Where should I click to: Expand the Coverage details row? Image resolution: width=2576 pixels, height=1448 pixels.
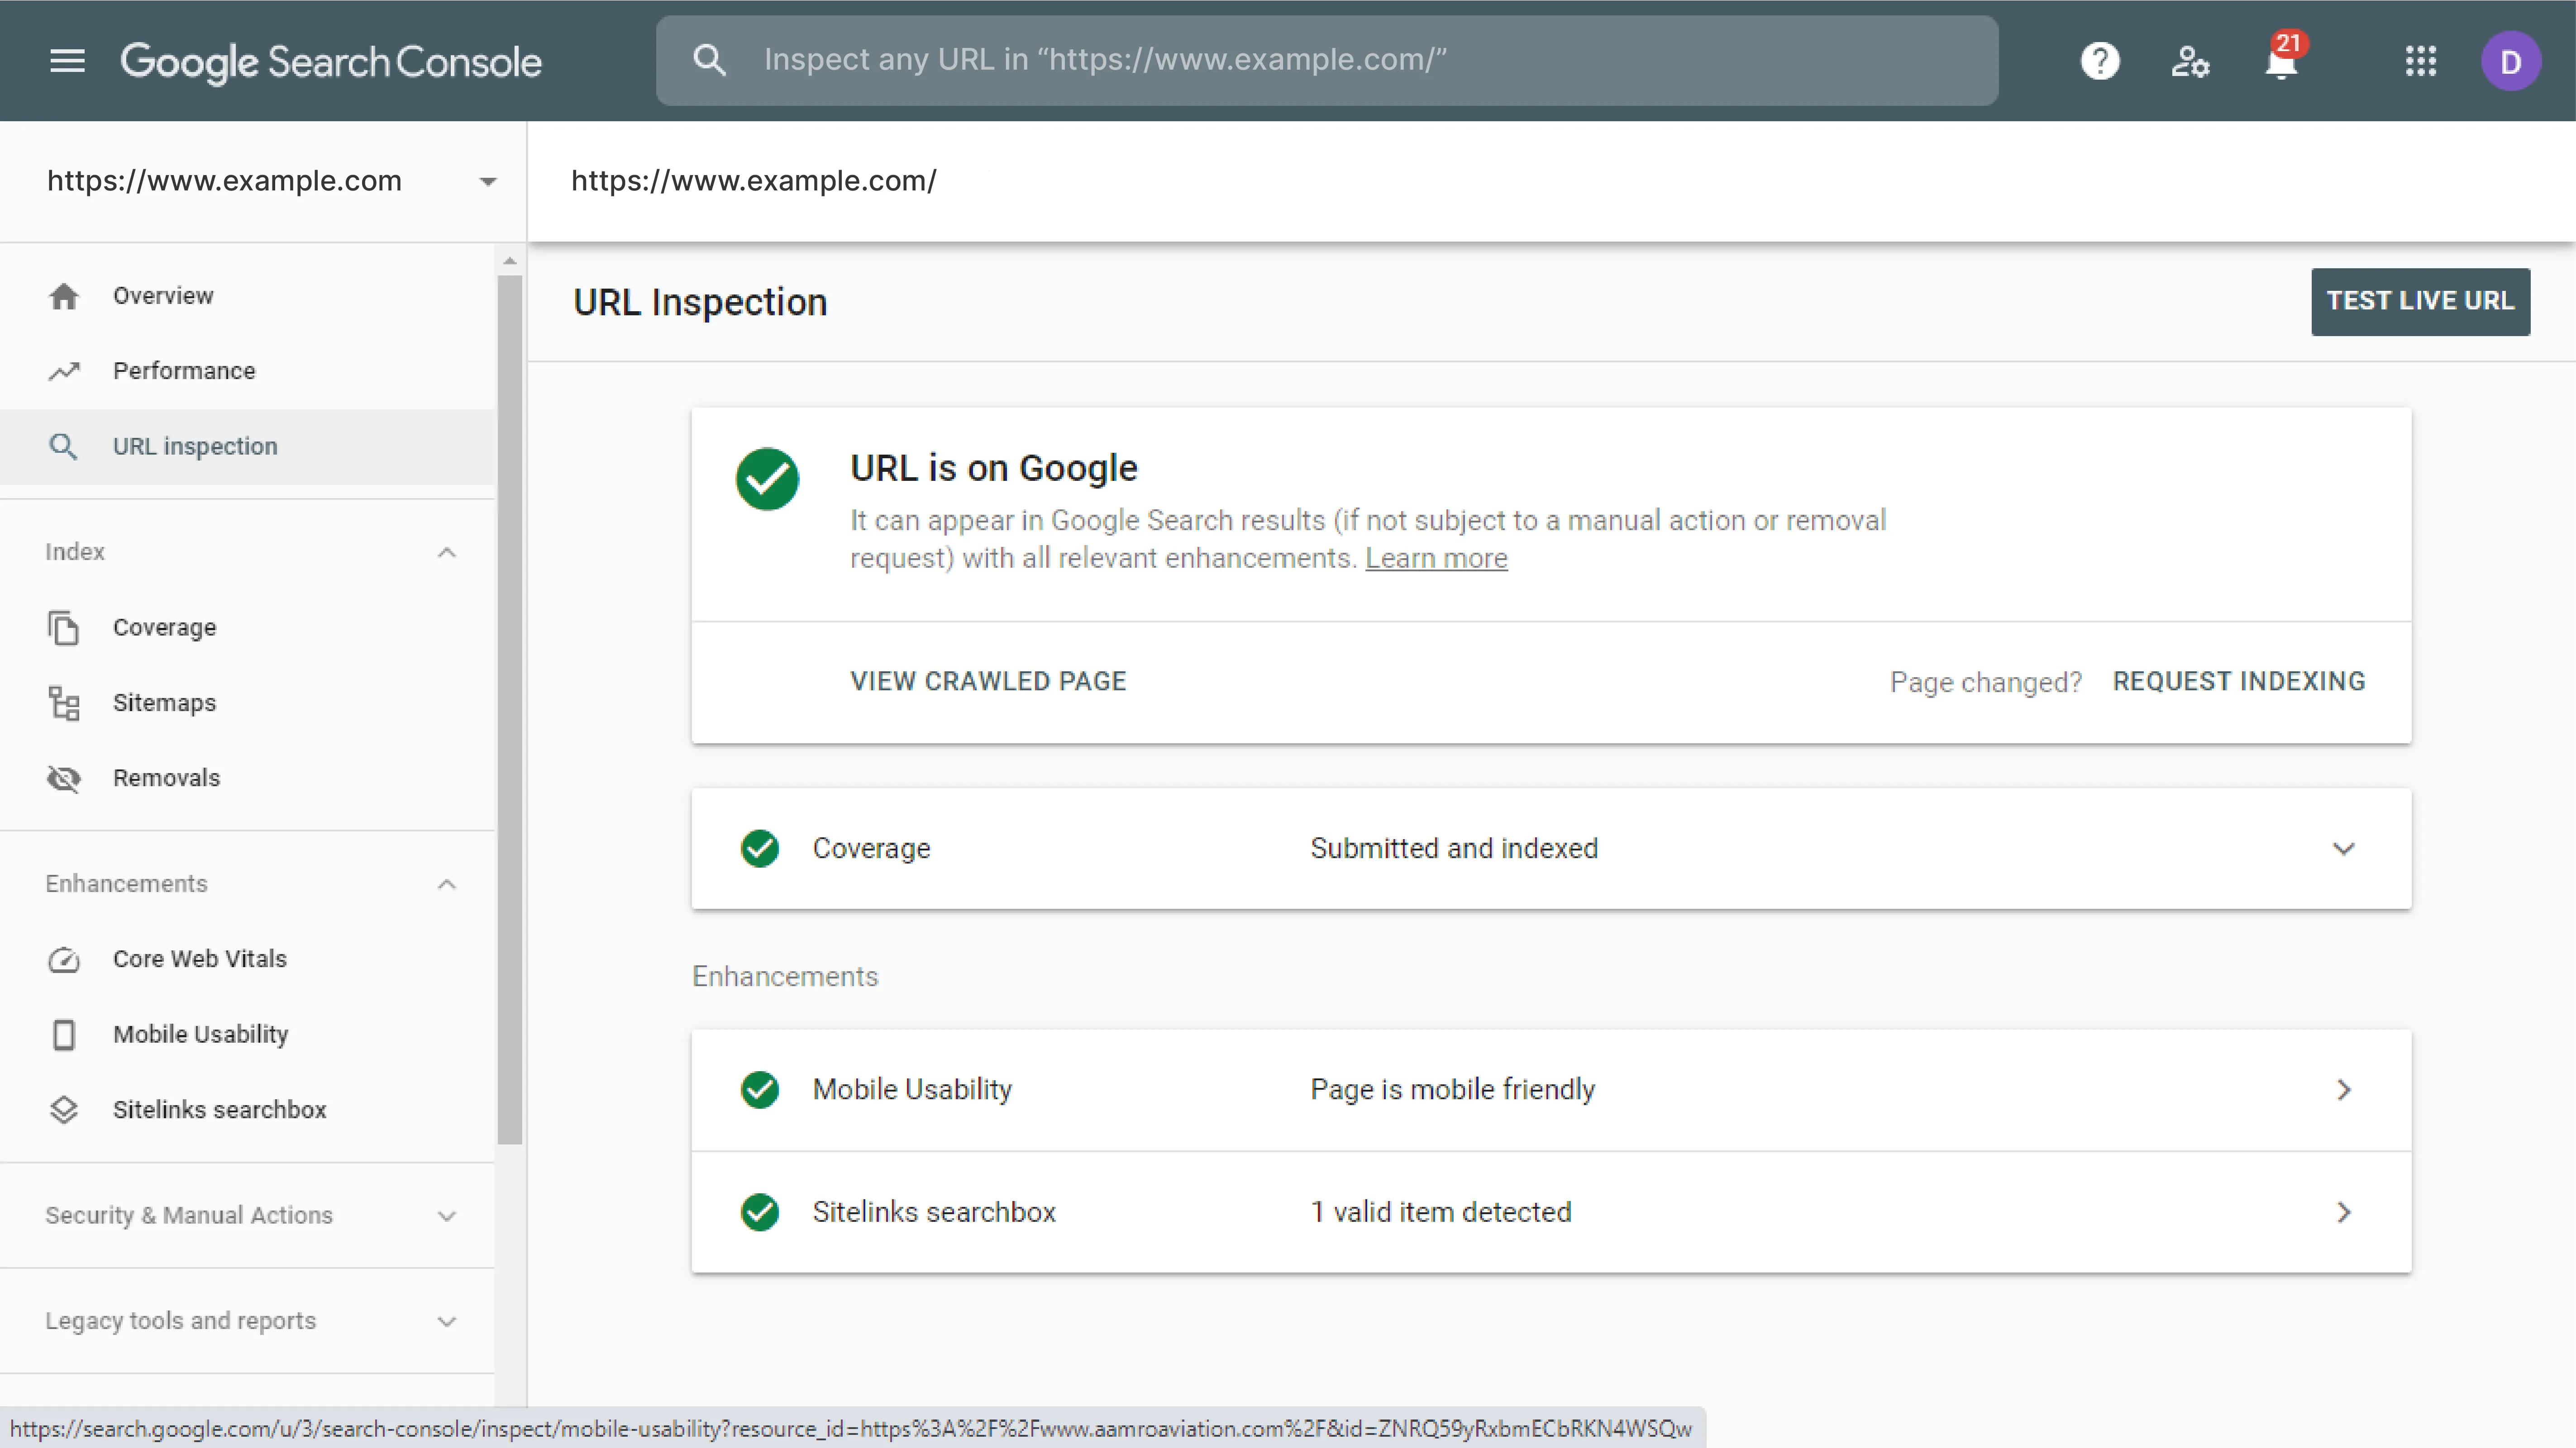point(2343,849)
